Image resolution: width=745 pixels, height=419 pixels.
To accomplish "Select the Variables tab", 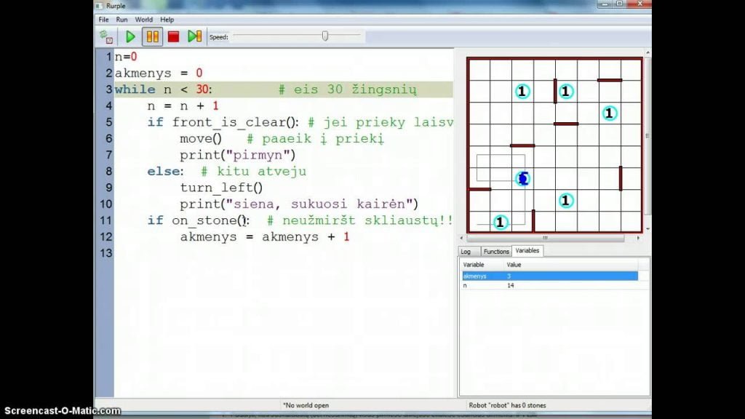I will [x=527, y=250].
